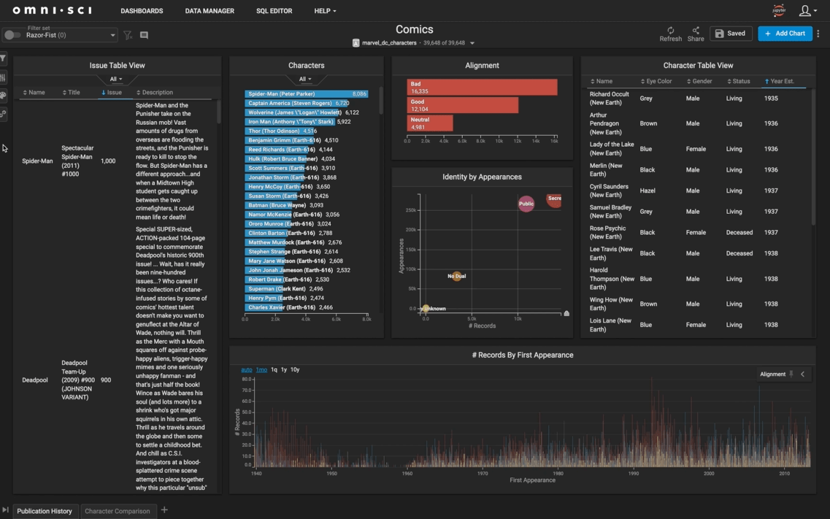The width and height of the screenshot is (830, 519).
Task: Select the Secret identity bubble
Action: pos(553,200)
